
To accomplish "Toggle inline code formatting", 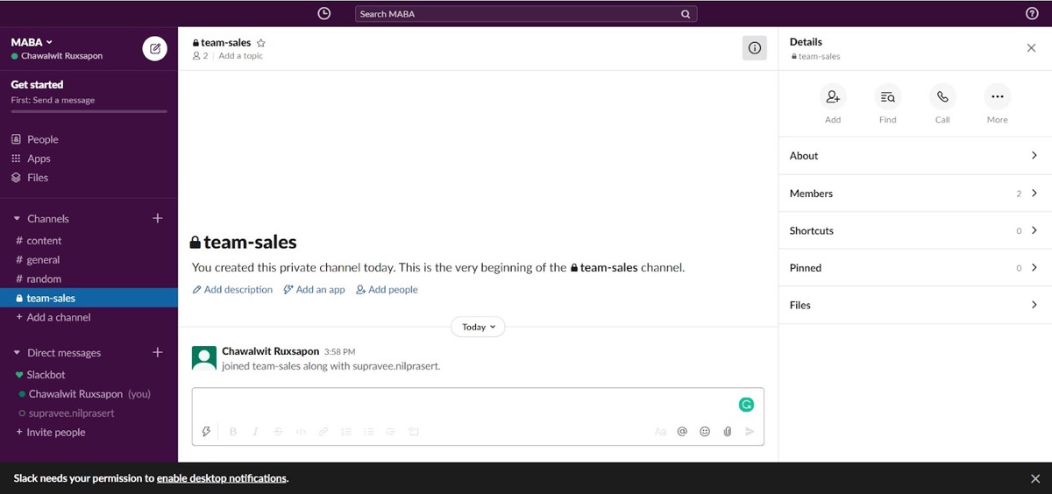I will (301, 432).
